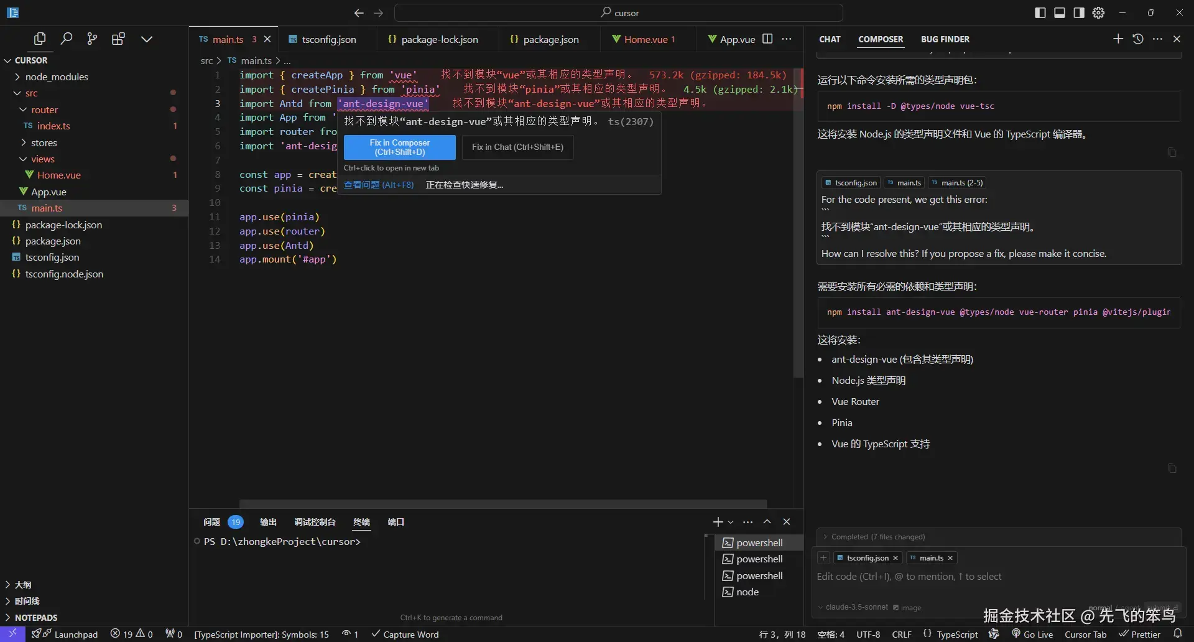Open the 输出 output tab
The image size is (1194, 642).
click(268, 522)
